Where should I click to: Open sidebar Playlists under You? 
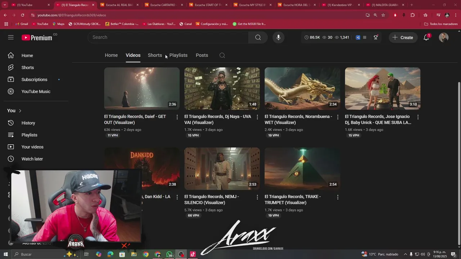point(29,135)
